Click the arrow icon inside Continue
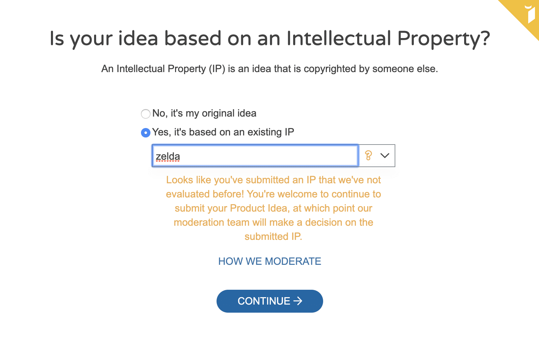 click(x=298, y=301)
